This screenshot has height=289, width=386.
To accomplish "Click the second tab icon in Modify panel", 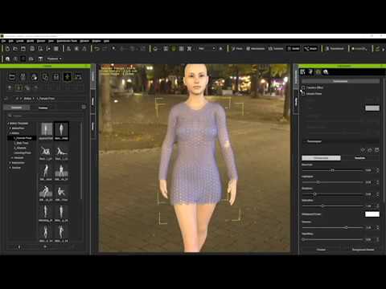I will click(310, 71).
